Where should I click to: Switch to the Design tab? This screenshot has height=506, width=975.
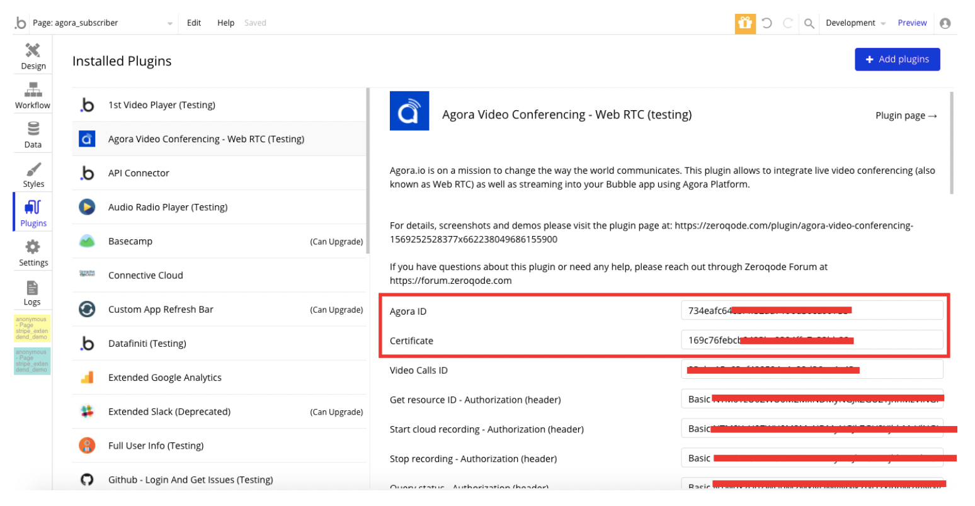click(33, 57)
